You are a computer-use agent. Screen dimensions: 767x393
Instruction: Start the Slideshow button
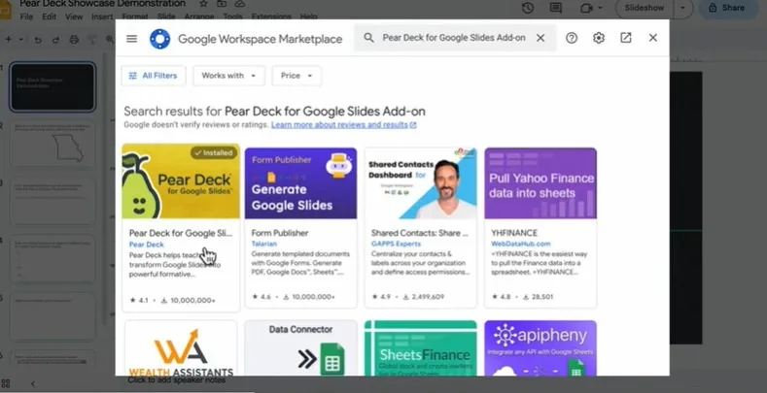tap(644, 8)
